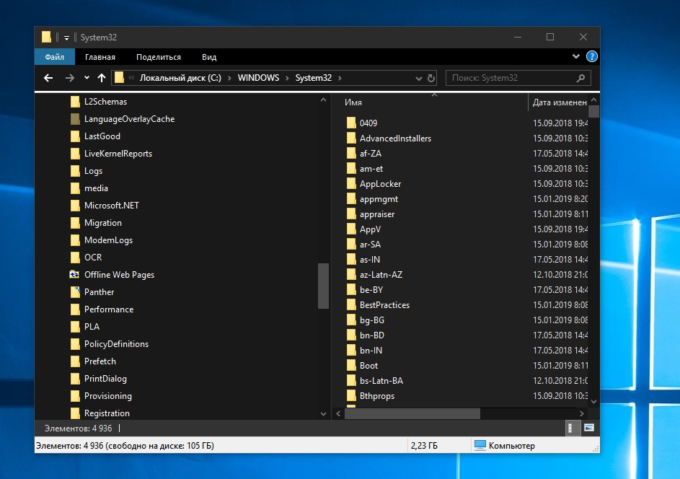680x479 pixels.
Task: Select WINDOWS in address breadcrumb
Action: pos(258,78)
